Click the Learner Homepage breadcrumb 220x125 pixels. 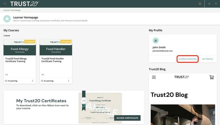point(12,10)
